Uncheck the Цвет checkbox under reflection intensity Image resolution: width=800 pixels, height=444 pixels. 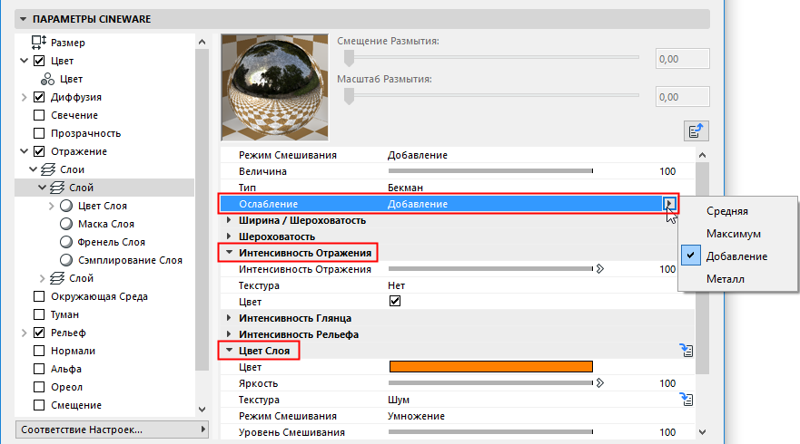tap(394, 302)
